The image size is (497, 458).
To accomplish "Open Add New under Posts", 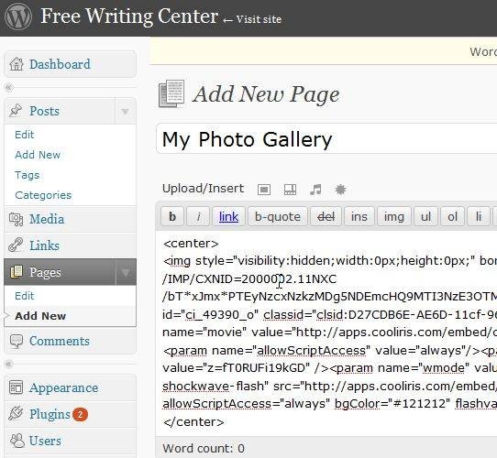I will 38,155.
